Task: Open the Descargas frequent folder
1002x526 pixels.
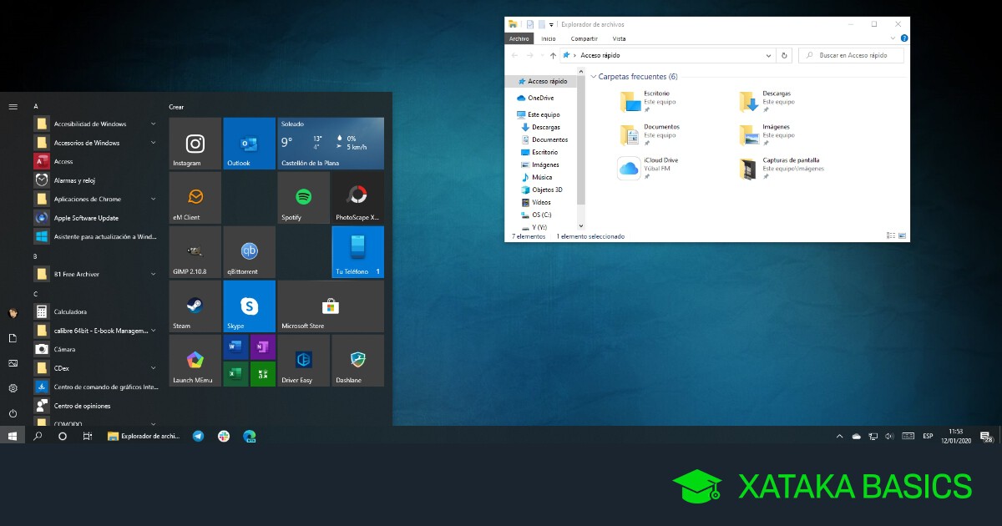Action: click(x=764, y=101)
